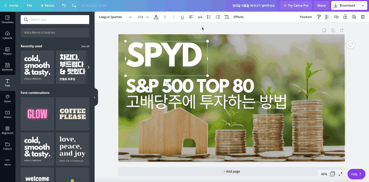
Task: Open the page grid view
Action: point(332,174)
